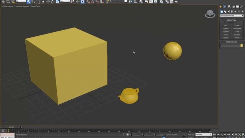The image size is (245, 138).
Task: Switch to the Motion panel tab
Action: 234,7
